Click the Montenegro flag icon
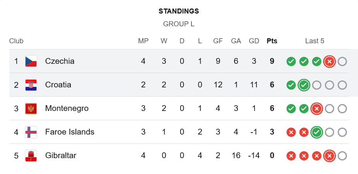The height and width of the screenshot is (174, 358). (x=31, y=109)
